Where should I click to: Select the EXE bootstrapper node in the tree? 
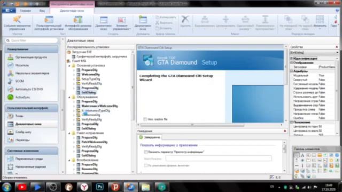82,52
